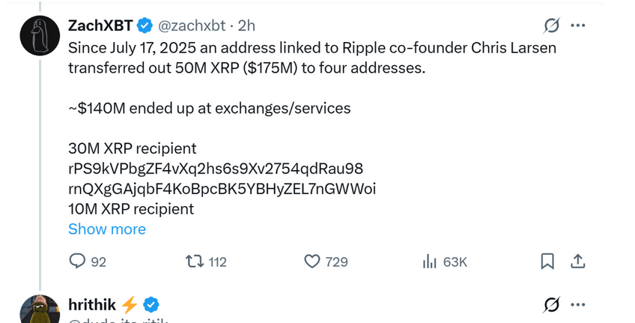Image resolution: width=635 pixels, height=323 pixels.
Task: Click the Grok icon on ZachXBT's post
Action: coord(550,26)
